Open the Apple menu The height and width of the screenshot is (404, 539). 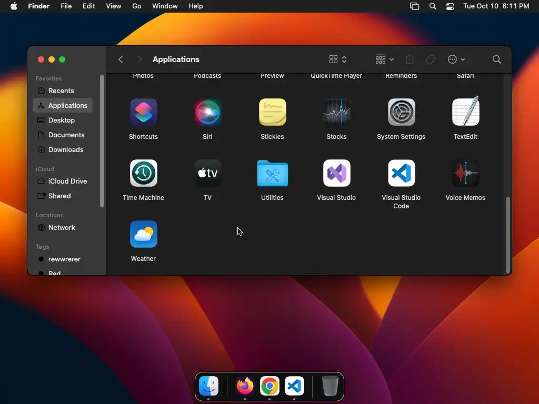14,6
